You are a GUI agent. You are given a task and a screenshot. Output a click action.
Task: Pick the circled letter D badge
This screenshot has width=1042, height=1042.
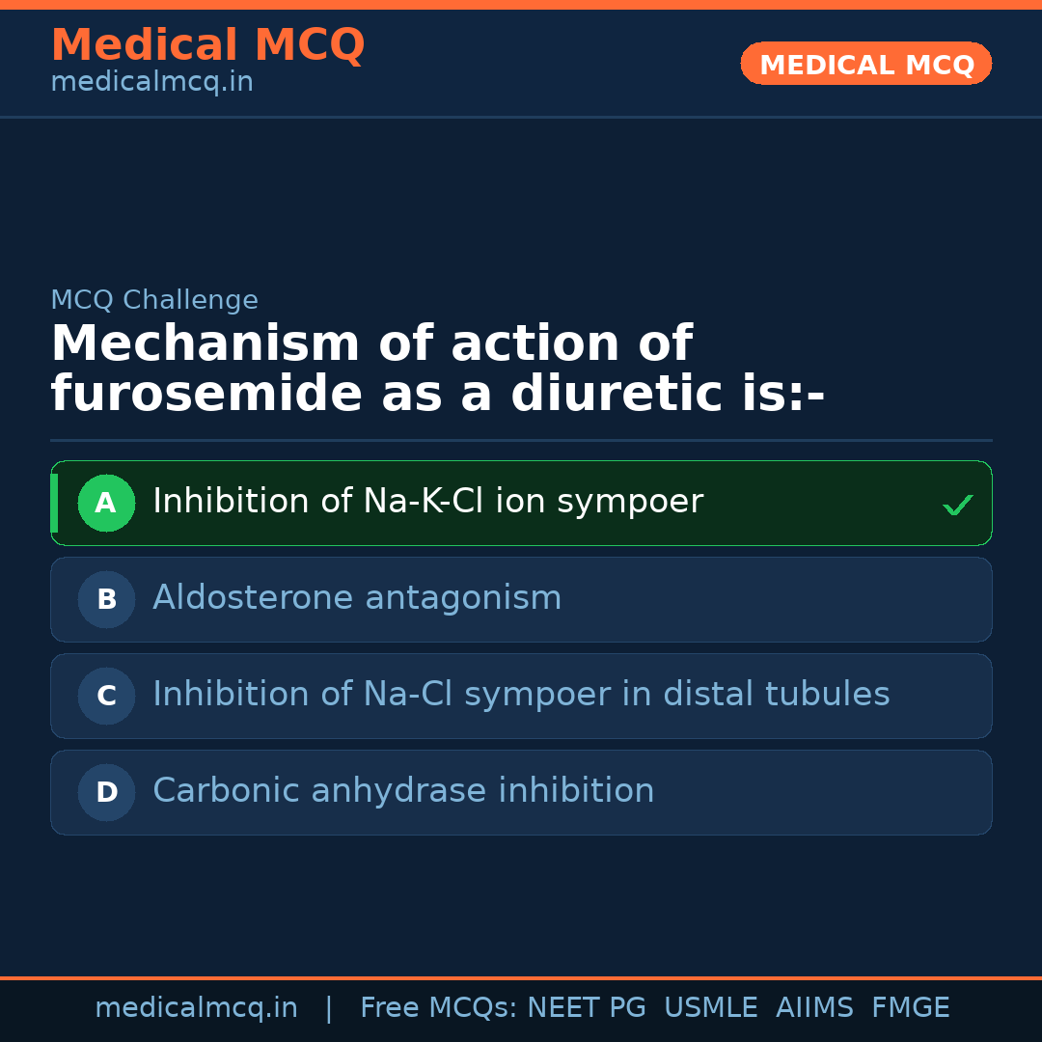[106, 792]
